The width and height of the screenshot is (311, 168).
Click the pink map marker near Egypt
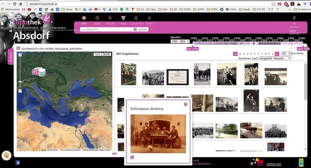point(80,126)
